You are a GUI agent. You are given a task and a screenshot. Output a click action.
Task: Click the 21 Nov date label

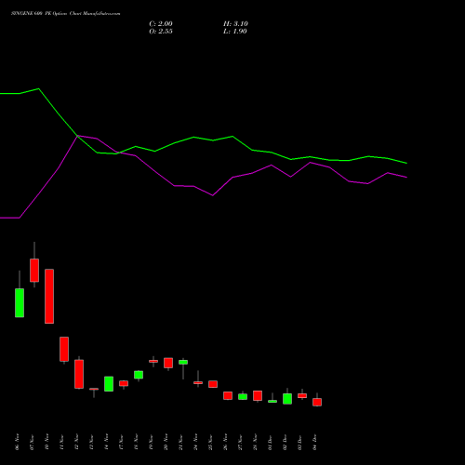click(x=180, y=442)
